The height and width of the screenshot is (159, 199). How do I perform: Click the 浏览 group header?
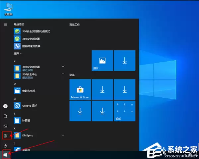click(x=72, y=75)
